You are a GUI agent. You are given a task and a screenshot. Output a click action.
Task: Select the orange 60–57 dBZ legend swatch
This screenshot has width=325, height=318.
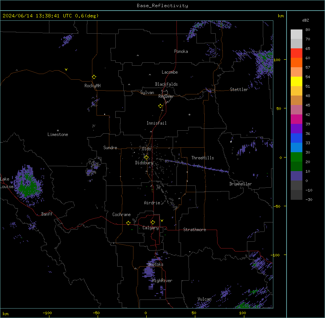tap(296, 62)
